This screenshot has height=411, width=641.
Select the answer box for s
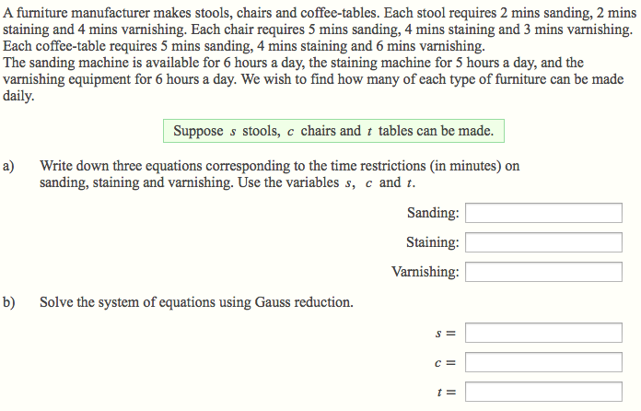pos(543,333)
